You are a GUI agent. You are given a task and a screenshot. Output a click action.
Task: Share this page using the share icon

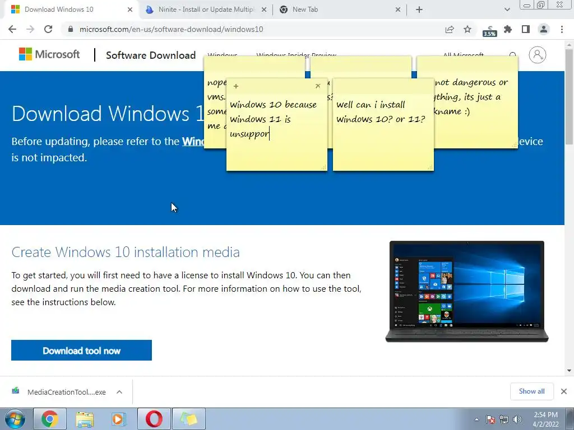coord(450,29)
